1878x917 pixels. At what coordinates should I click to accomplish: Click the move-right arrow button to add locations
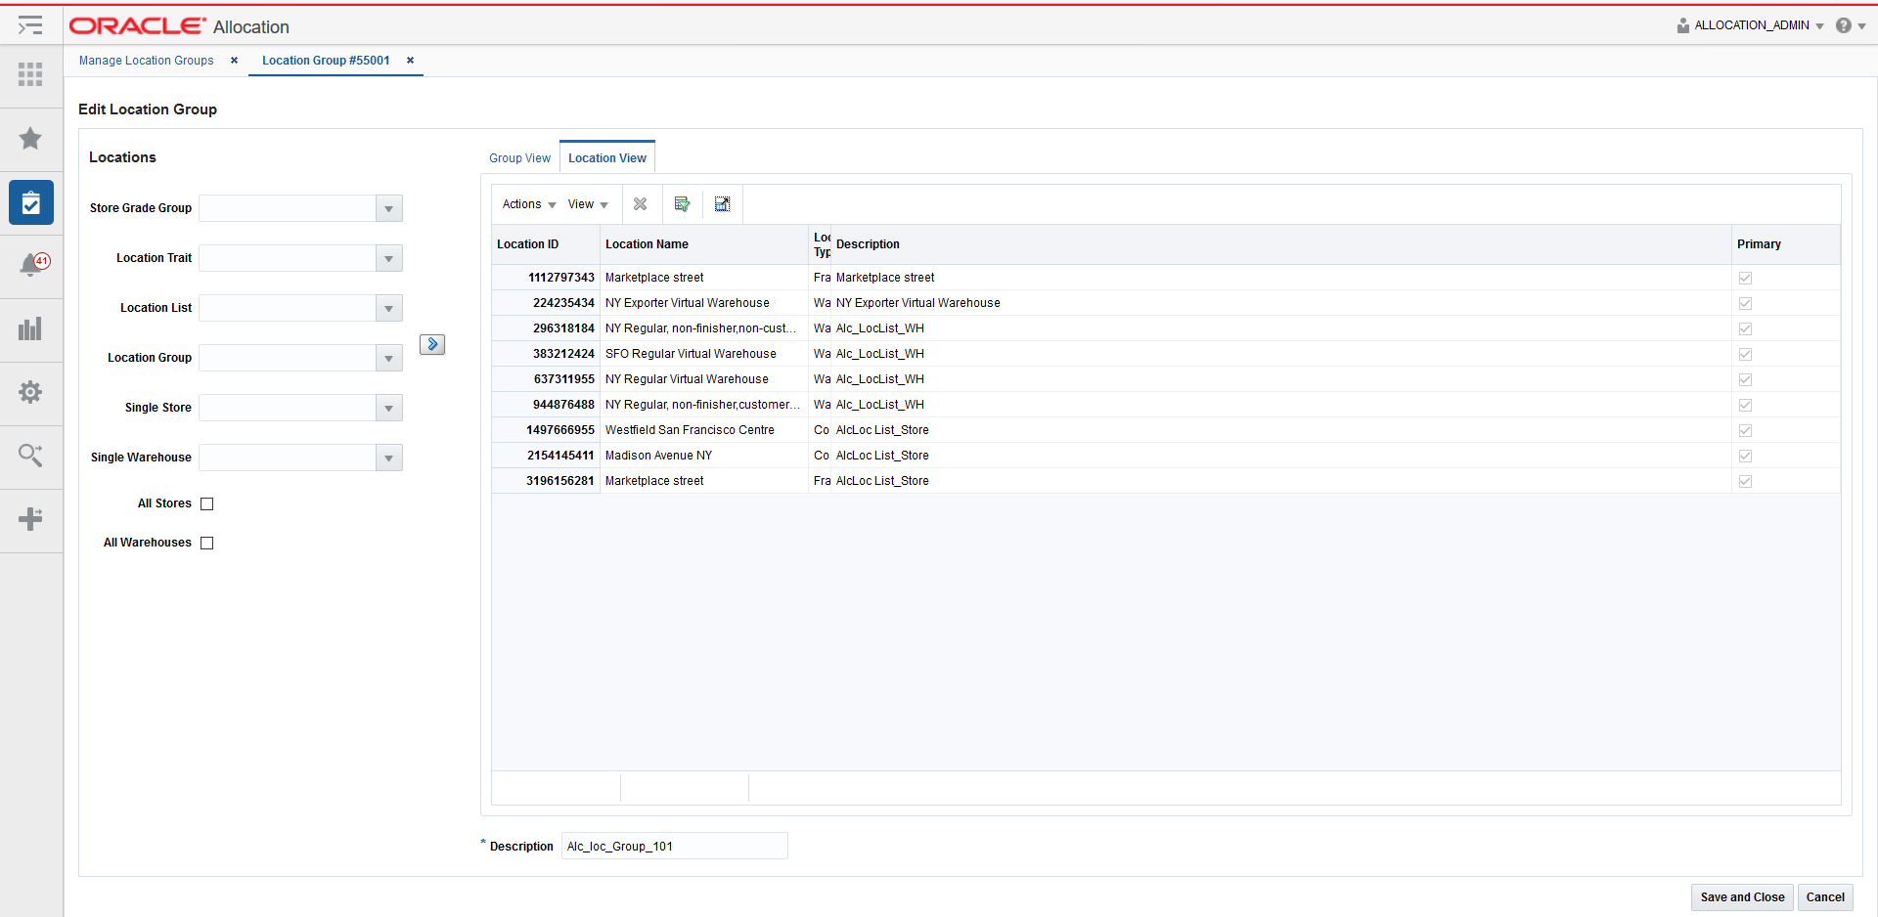[x=432, y=344]
